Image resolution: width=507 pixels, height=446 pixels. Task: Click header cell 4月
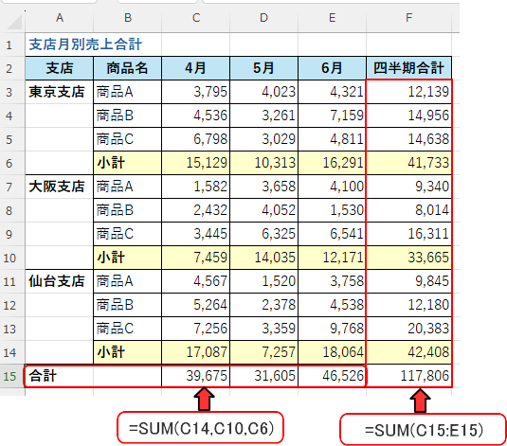pos(195,68)
